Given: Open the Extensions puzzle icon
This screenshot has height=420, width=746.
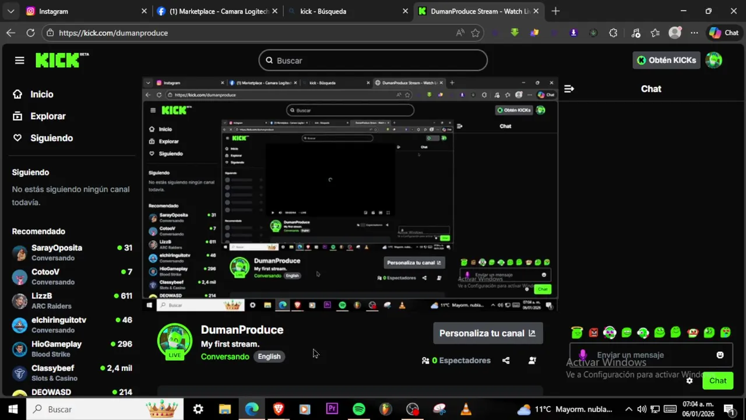Looking at the screenshot, I should [613, 33].
